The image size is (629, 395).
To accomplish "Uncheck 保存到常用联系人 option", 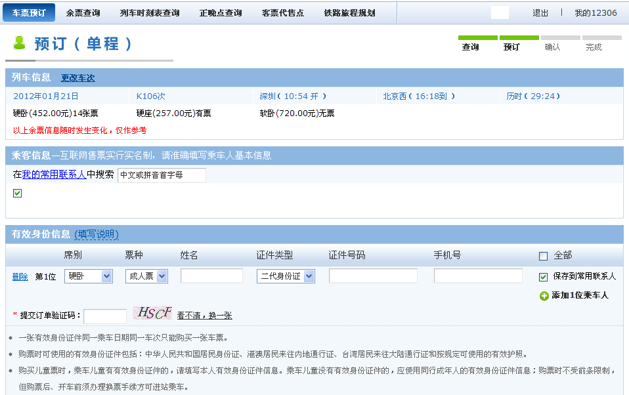I will 543,276.
